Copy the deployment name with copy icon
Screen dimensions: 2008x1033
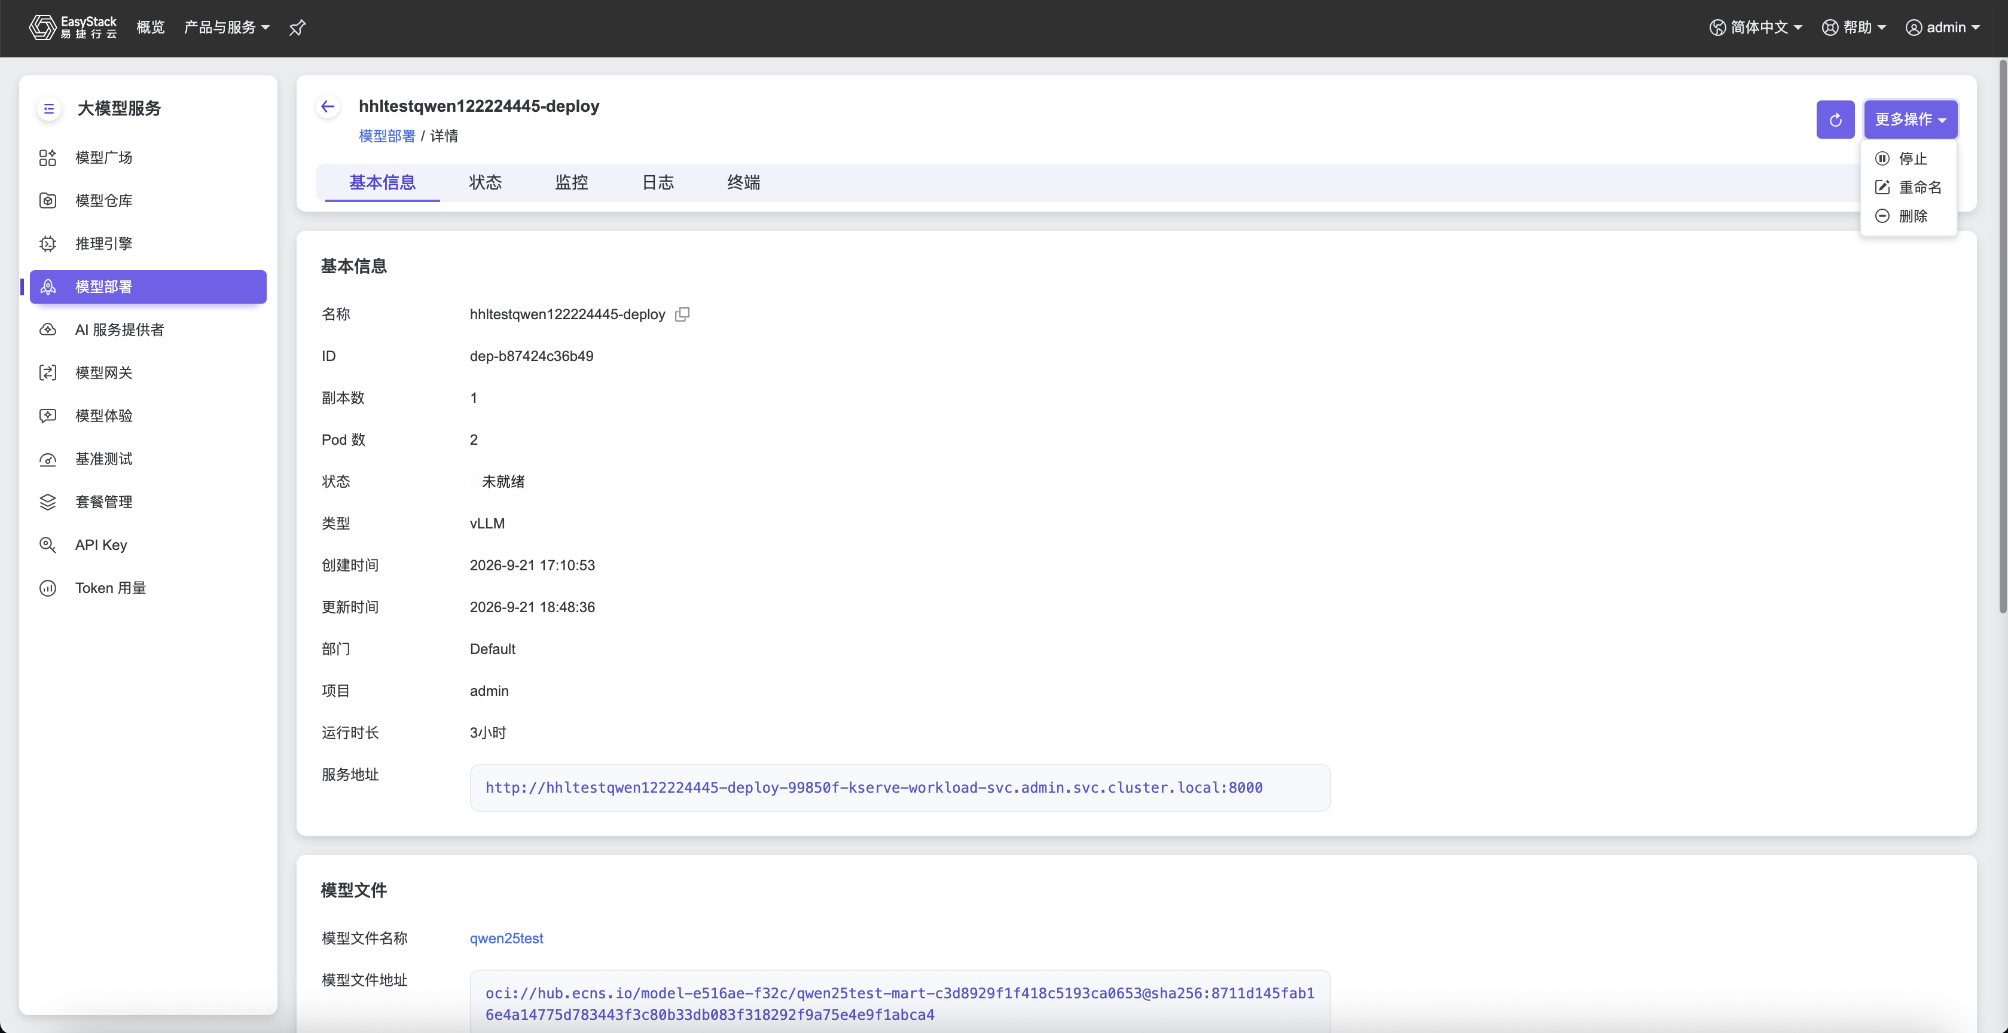[x=682, y=314]
